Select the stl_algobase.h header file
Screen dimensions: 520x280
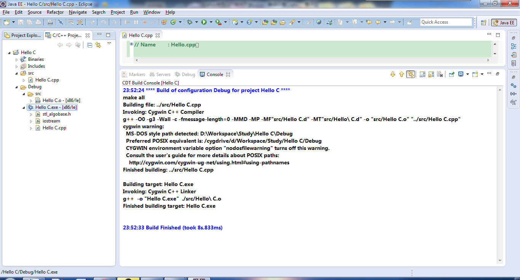point(53,114)
